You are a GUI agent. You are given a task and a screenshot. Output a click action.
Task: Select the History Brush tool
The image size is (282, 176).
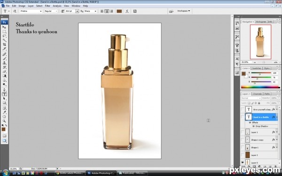tap(4, 67)
